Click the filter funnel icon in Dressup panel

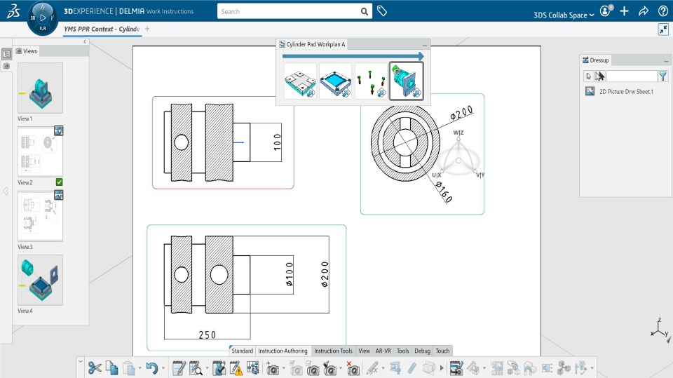[662, 76]
